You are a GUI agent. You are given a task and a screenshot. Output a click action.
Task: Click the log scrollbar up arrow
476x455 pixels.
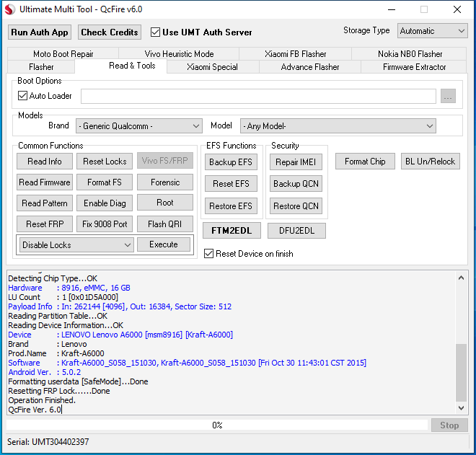pos(461,278)
